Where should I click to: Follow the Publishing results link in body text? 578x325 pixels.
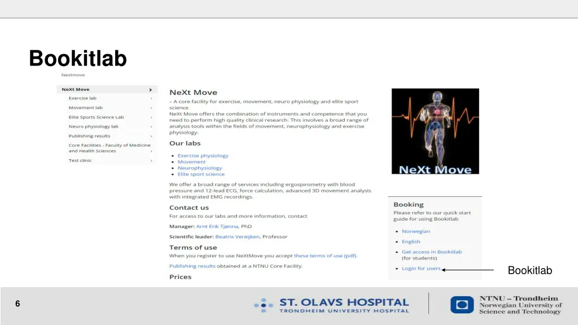[x=192, y=266]
